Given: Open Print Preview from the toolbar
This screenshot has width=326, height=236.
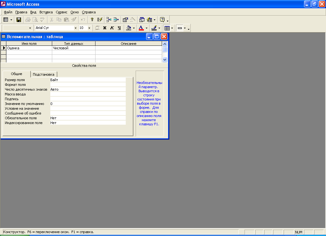Looking at the screenshot, I should pyautogui.click(x=35, y=20).
